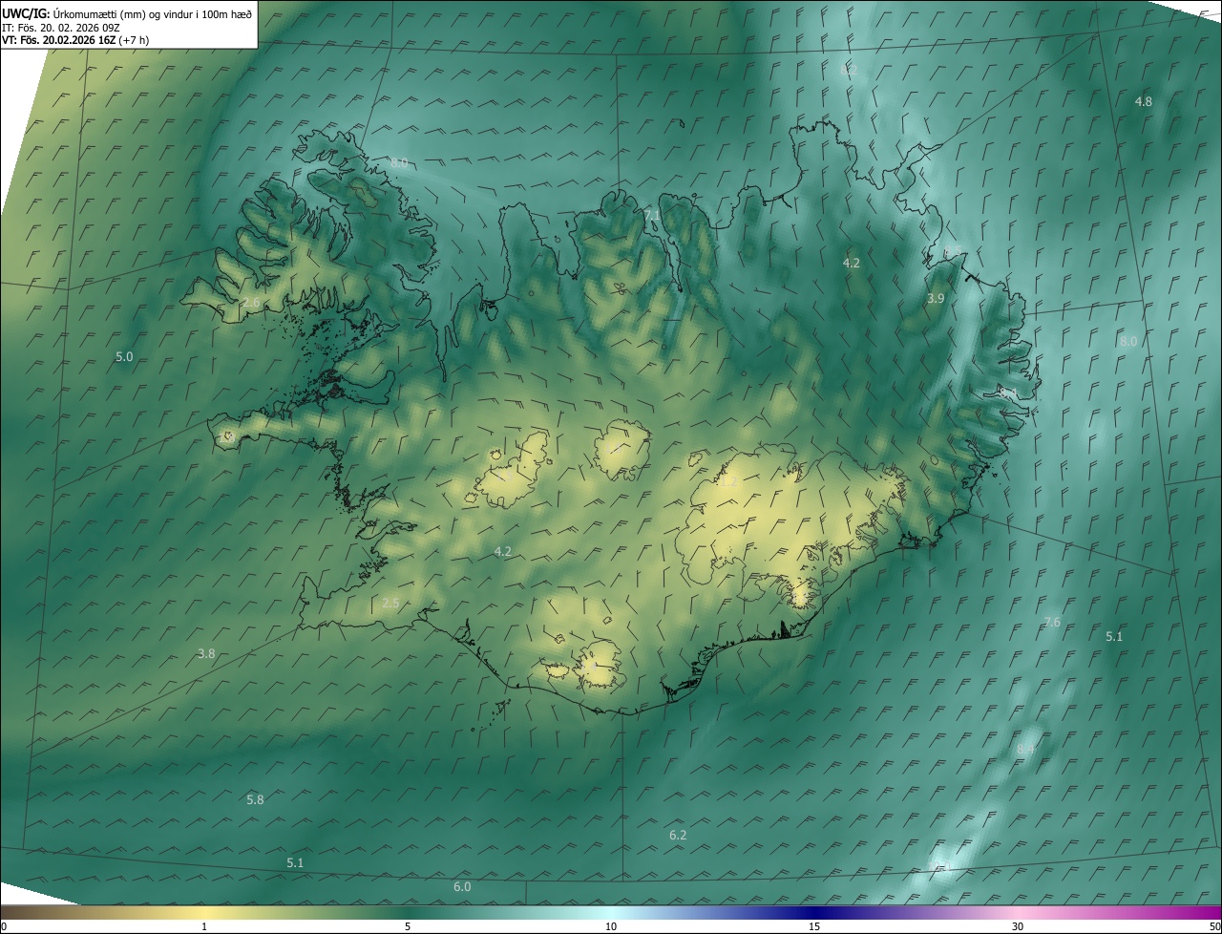Click the map value label 7.6

[1051, 622]
